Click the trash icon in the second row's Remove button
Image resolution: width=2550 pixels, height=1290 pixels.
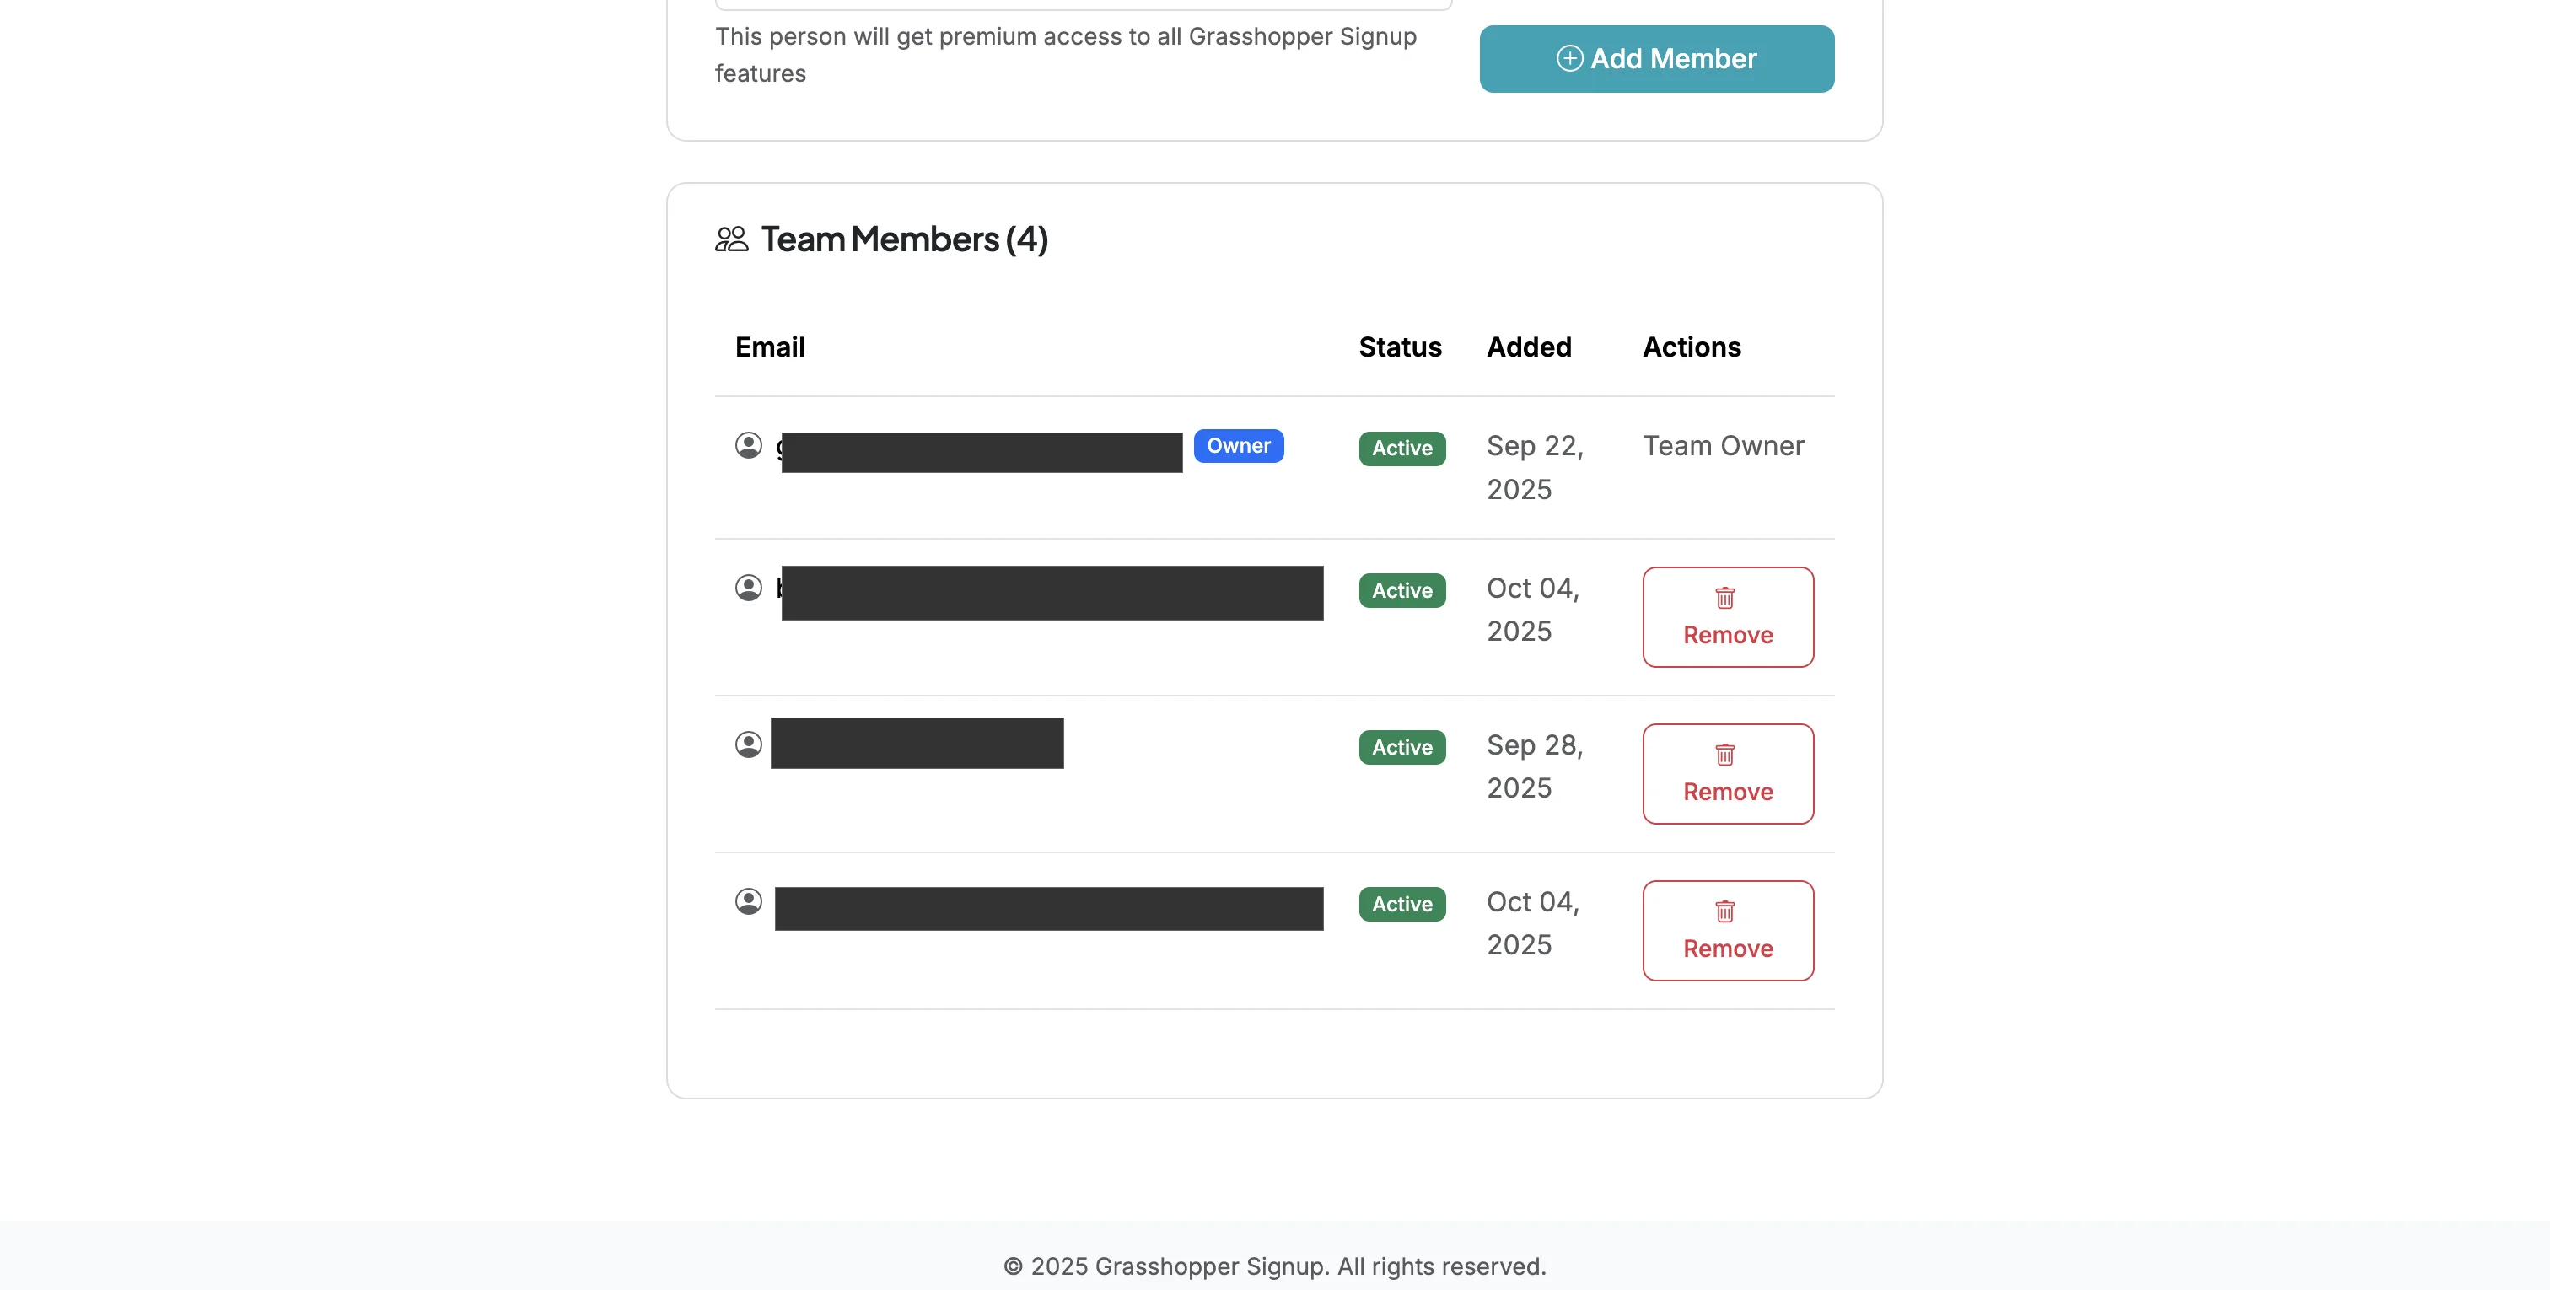coord(1724,597)
